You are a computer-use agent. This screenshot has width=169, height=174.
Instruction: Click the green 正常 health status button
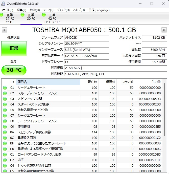click(x=14, y=49)
